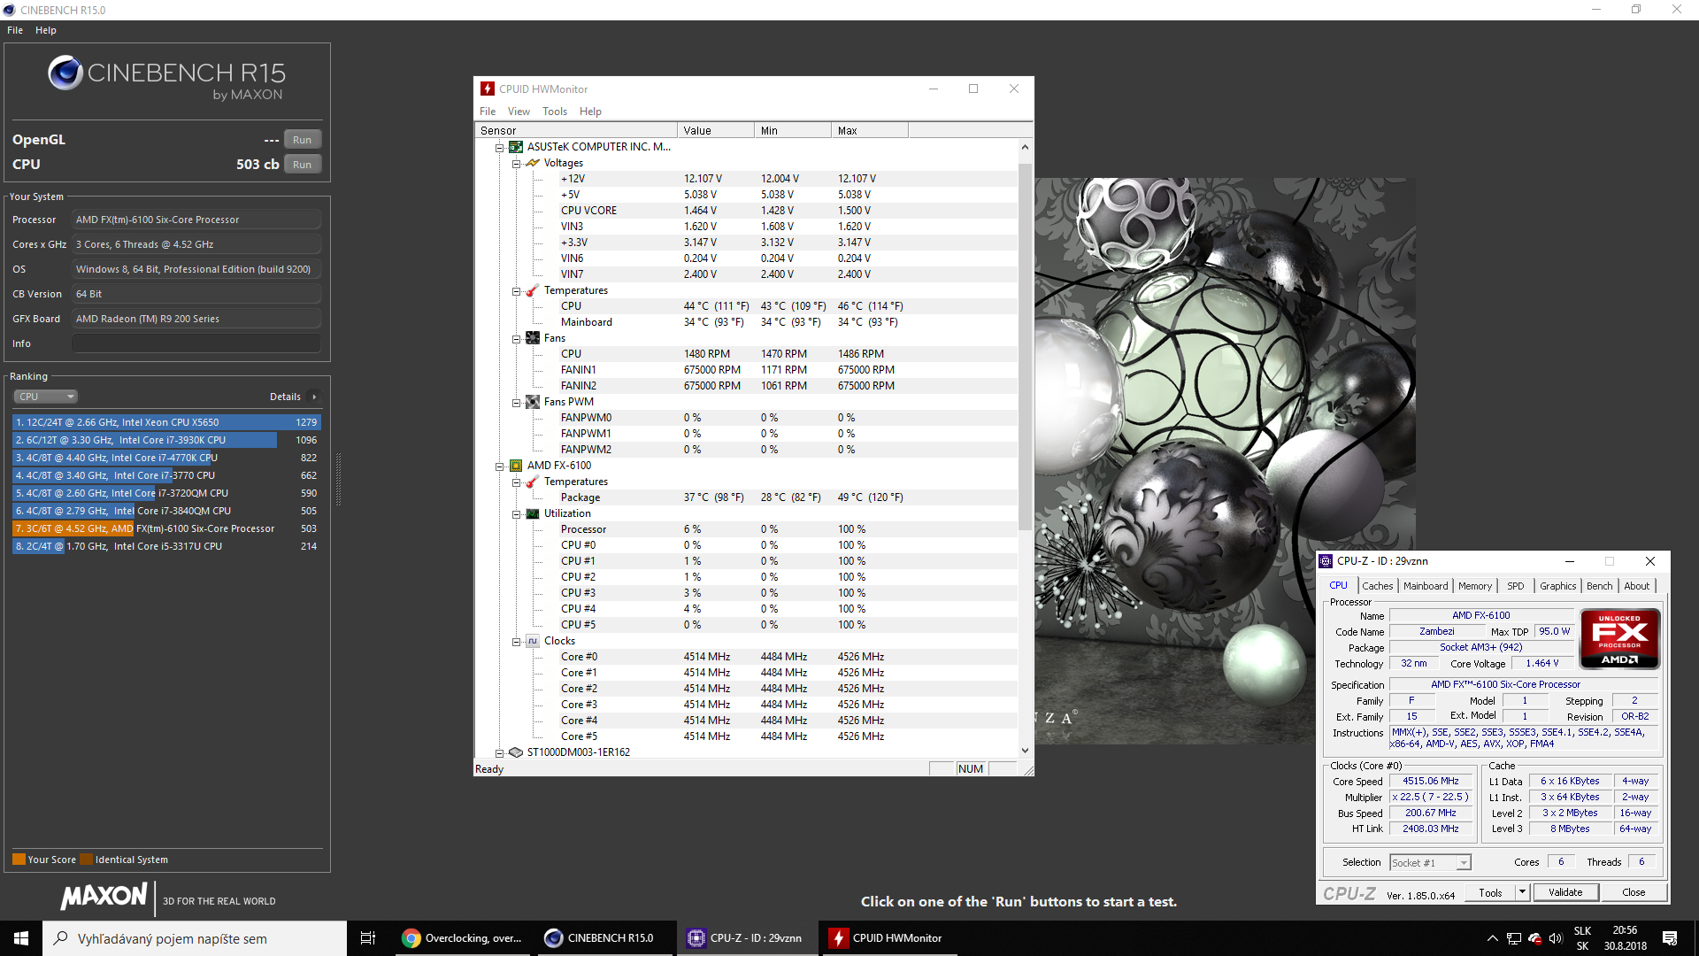Click the CPU-Z Validate button
The width and height of the screenshot is (1699, 956).
pyautogui.click(x=1565, y=892)
